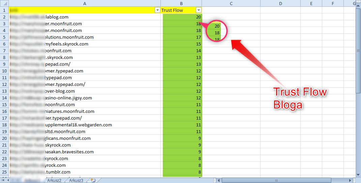Select column B header

pyautogui.click(x=181, y=4)
